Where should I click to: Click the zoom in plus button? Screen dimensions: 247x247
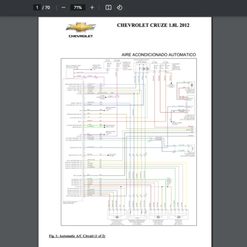tap(92, 7)
